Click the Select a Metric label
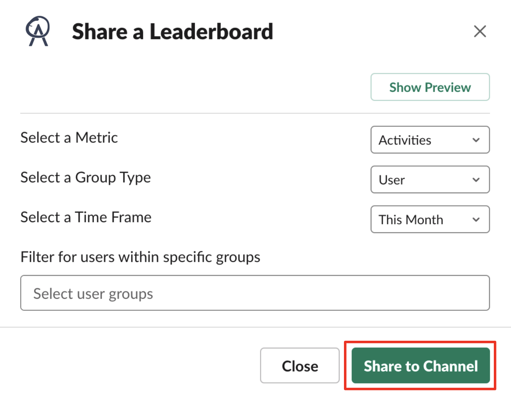511x401 pixels. click(x=69, y=138)
